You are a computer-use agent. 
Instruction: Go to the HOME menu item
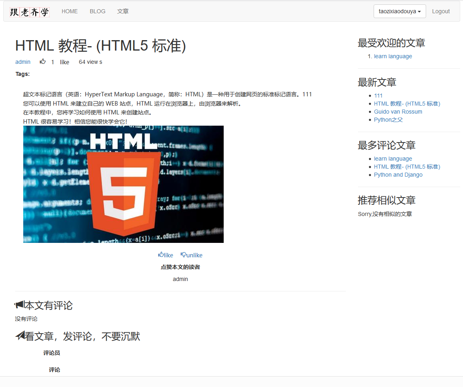70,11
